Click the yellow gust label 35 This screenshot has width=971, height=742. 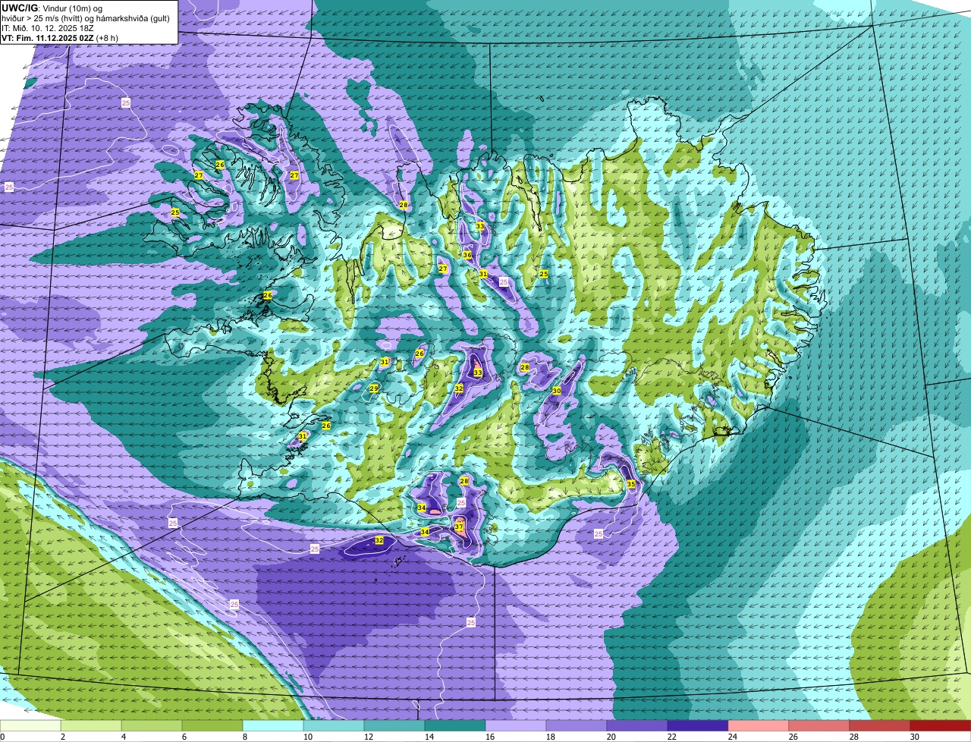(x=631, y=483)
